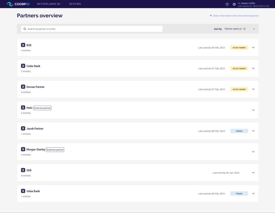The height and width of the screenshot is (213, 275).
Task: Expand the Jacob Partner row
Action: [253, 131]
